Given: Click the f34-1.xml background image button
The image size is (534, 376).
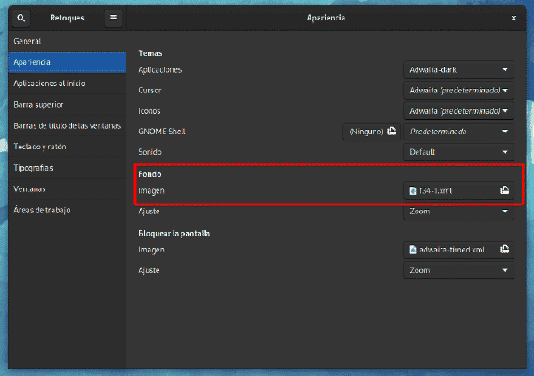Looking at the screenshot, I should [458, 190].
